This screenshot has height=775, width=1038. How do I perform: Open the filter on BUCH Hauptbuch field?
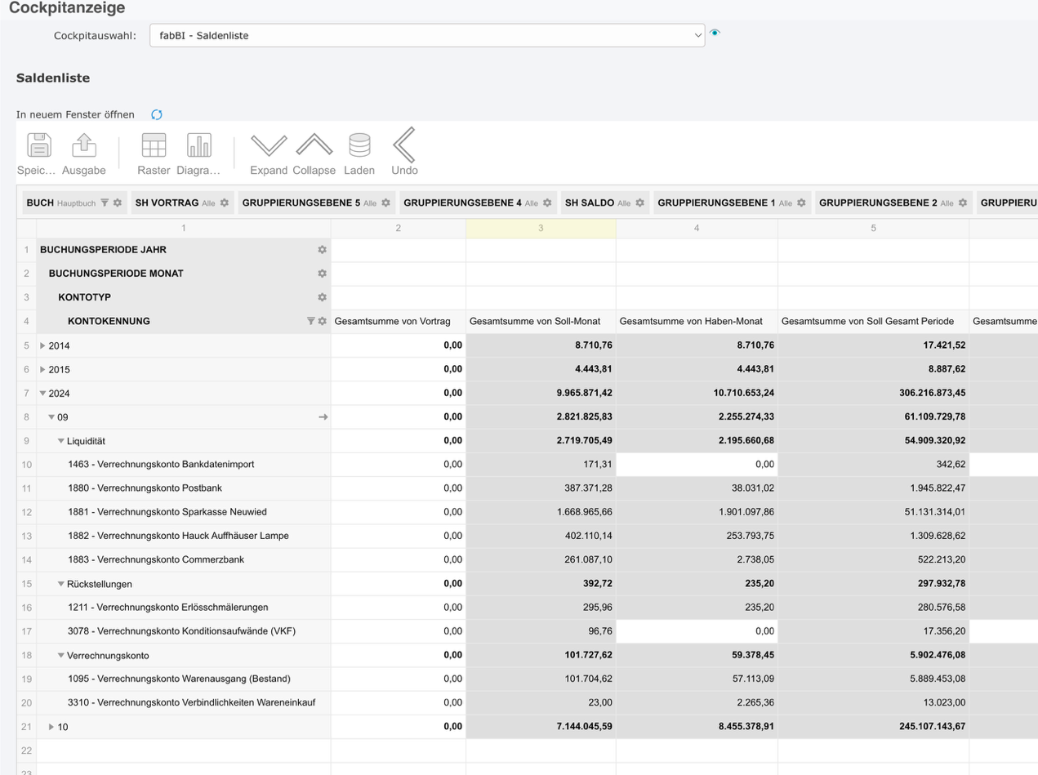[105, 203]
